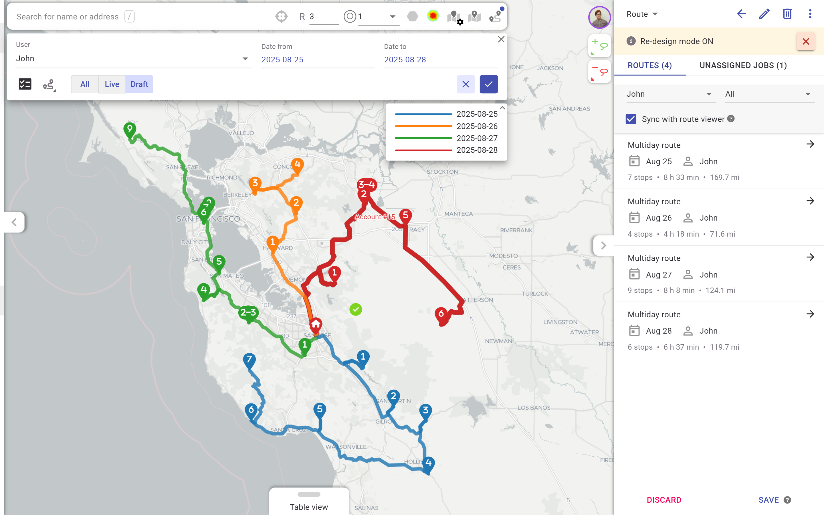Use the red lasso remove-selection tool
Viewport: 824px width, 515px height.
(600, 71)
